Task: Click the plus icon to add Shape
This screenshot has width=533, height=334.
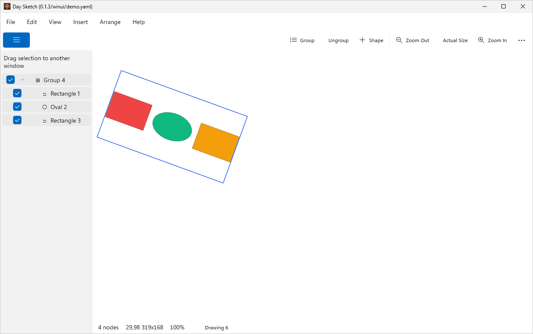Action: [x=362, y=40]
